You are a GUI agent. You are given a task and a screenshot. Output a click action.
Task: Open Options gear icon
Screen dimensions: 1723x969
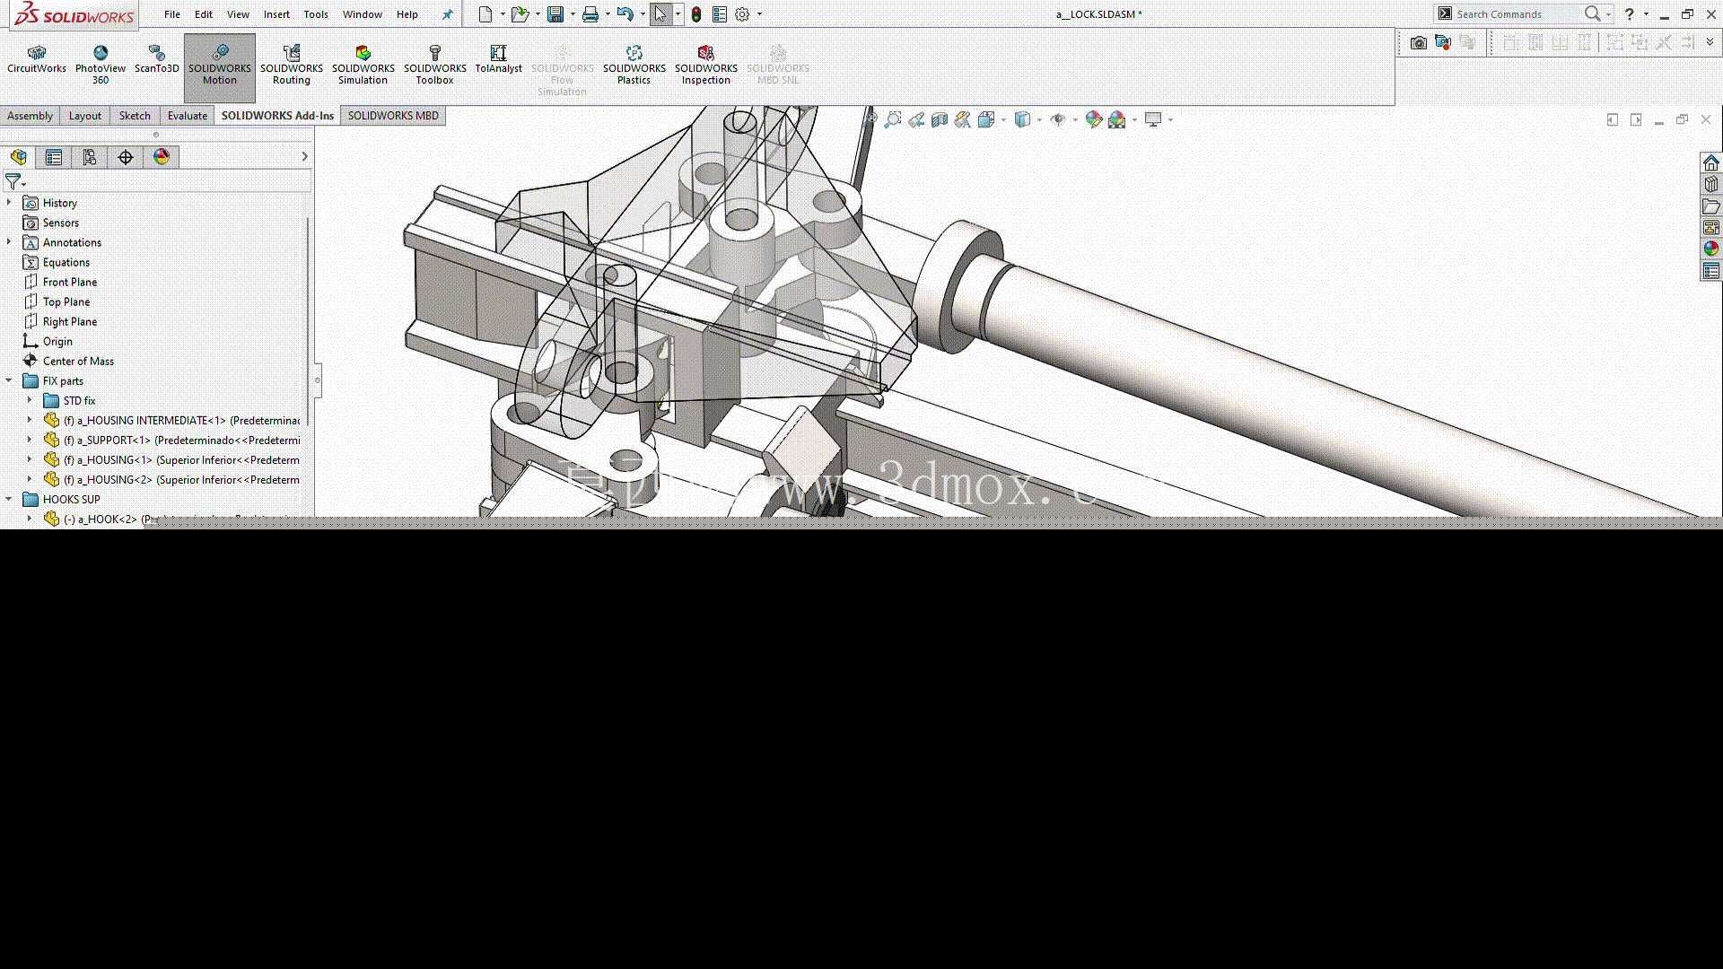[742, 14]
